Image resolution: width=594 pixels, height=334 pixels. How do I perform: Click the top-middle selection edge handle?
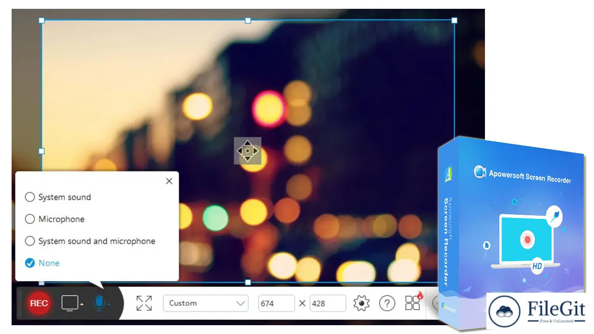[x=248, y=20]
